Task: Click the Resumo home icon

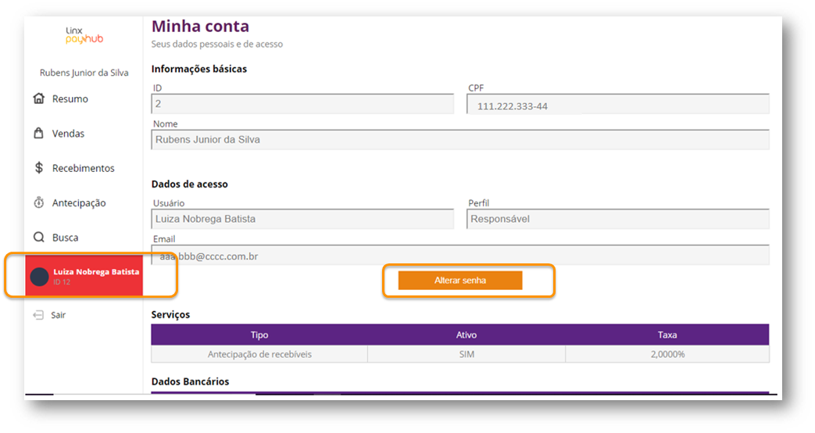Action: click(x=39, y=98)
